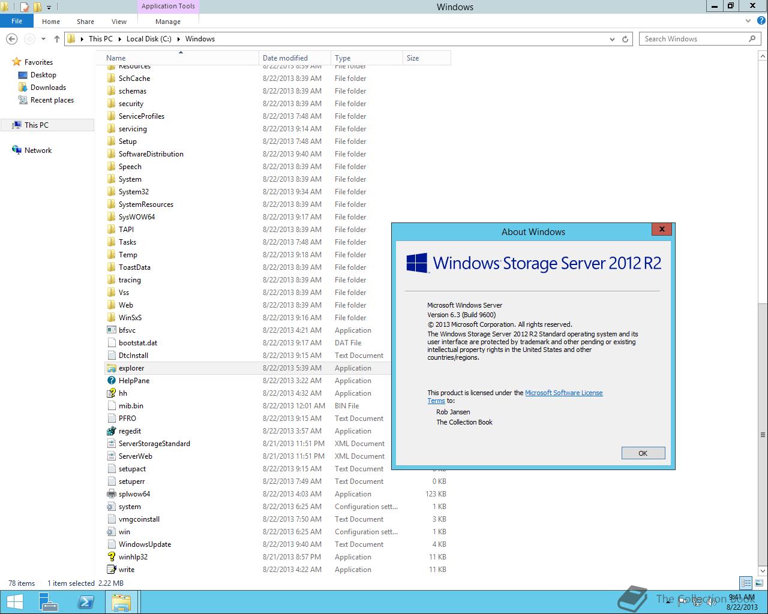The height and width of the screenshot is (614, 768).
Task: Select the write application icon
Action: coord(112,570)
